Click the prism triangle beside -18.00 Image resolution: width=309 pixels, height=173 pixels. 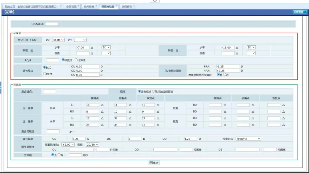(237, 48)
